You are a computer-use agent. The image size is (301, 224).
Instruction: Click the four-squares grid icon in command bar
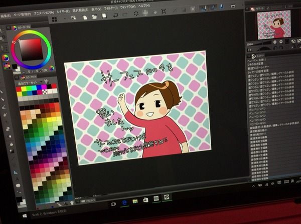click(x=54, y=19)
